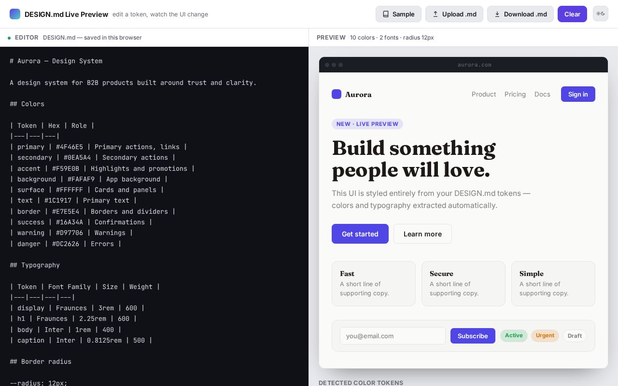Click the danger #DC2626 token line
Image resolution: width=618 pixels, height=386 pixels.
coord(66,244)
